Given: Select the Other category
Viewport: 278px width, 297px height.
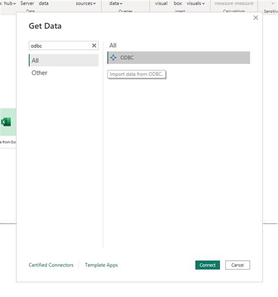Looking at the screenshot, I should 39,72.
